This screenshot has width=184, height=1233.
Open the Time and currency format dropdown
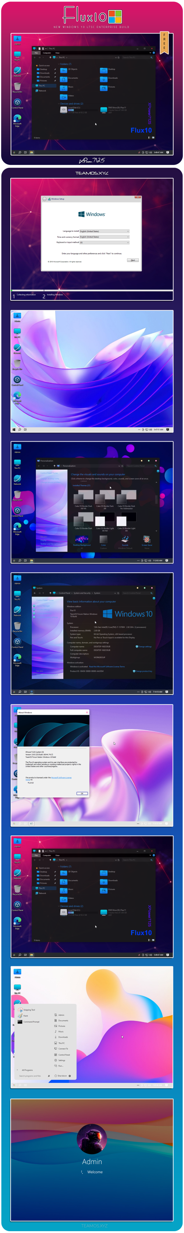coord(105,237)
